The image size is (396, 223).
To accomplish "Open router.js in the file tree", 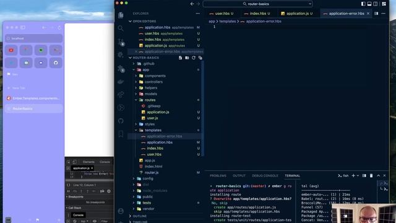I will click(x=152, y=172).
